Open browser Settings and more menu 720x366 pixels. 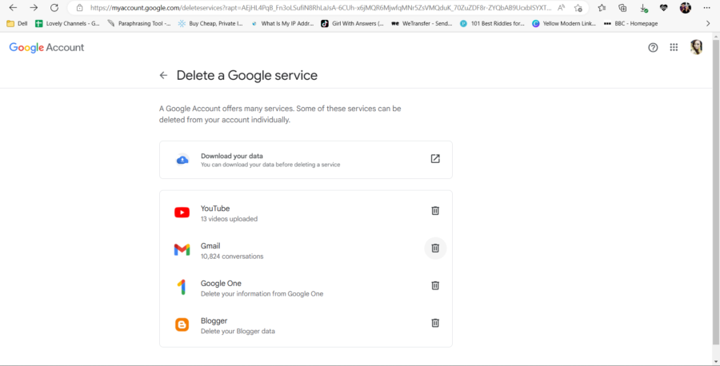tap(706, 8)
